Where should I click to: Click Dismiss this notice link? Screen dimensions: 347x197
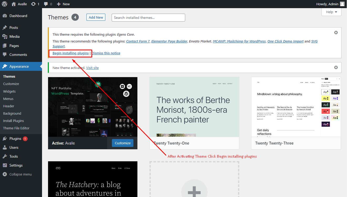coord(106,53)
